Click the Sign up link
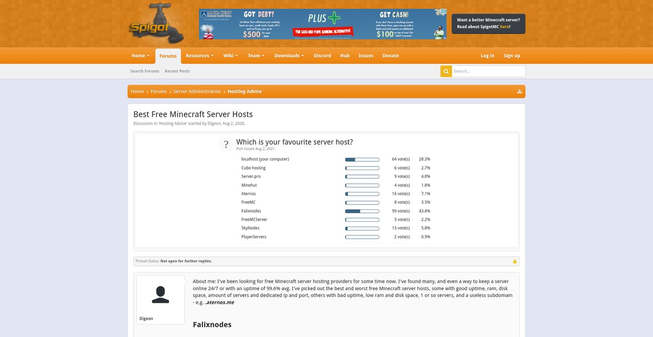The width and height of the screenshot is (653, 337). (x=512, y=55)
